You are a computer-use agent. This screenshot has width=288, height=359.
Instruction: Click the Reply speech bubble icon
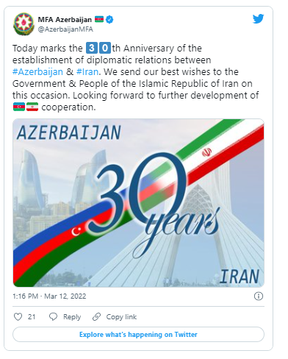point(53,317)
